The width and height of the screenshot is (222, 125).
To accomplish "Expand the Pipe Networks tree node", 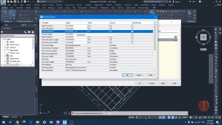I will click(x=5, y=61).
